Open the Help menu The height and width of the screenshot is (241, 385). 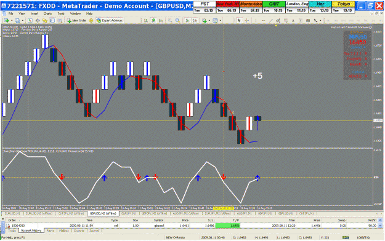pyautogui.click(x=89, y=14)
